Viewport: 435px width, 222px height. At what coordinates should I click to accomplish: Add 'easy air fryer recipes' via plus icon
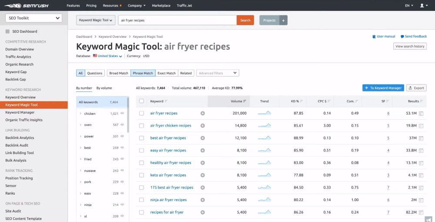pyautogui.click(x=203, y=151)
